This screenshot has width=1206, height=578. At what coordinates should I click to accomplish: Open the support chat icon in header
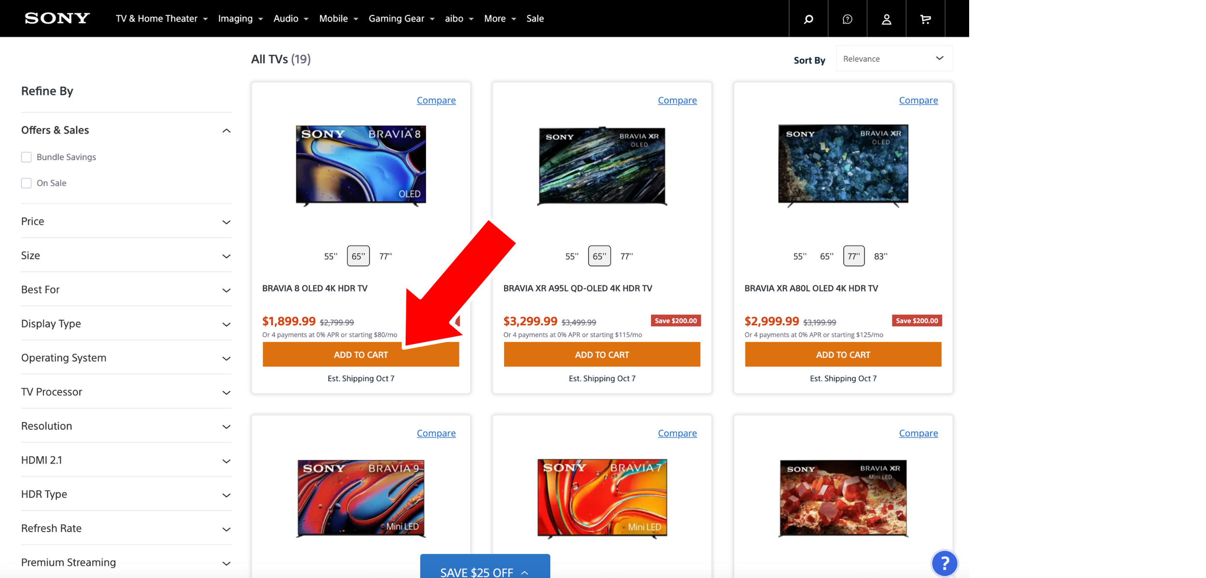point(848,19)
